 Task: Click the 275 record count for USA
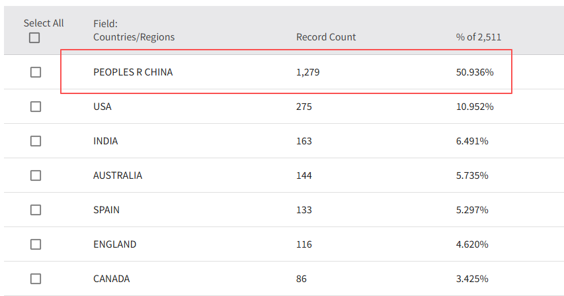[x=304, y=107]
